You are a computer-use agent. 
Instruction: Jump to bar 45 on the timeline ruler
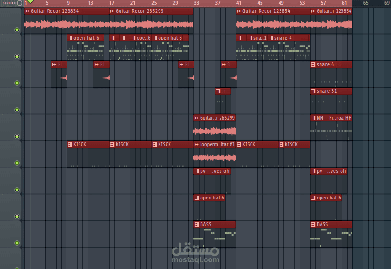point(260,3)
